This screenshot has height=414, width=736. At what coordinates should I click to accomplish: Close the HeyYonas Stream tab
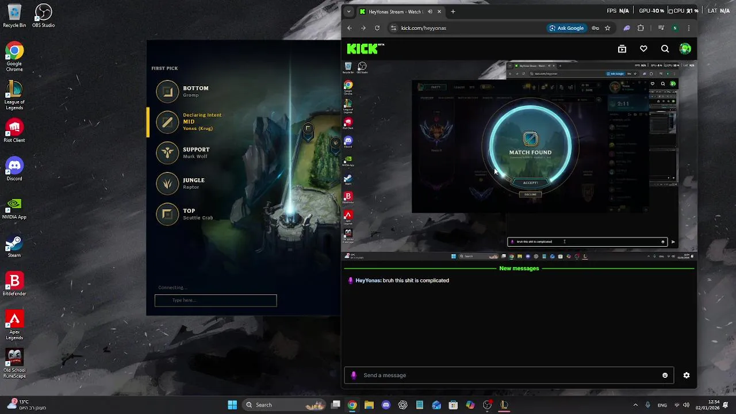[x=439, y=11]
